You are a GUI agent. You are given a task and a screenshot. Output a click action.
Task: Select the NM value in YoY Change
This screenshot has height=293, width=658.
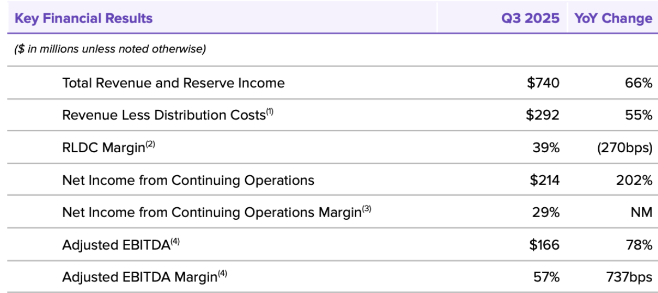tap(641, 213)
